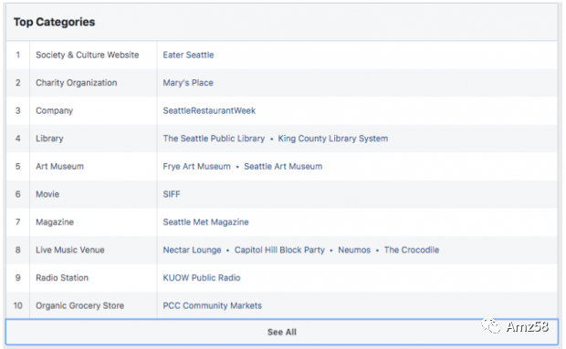Open PCC Community Markets link
Image resolution: width=566 pixels, height=349 pixels.
[x=212, y=306]
